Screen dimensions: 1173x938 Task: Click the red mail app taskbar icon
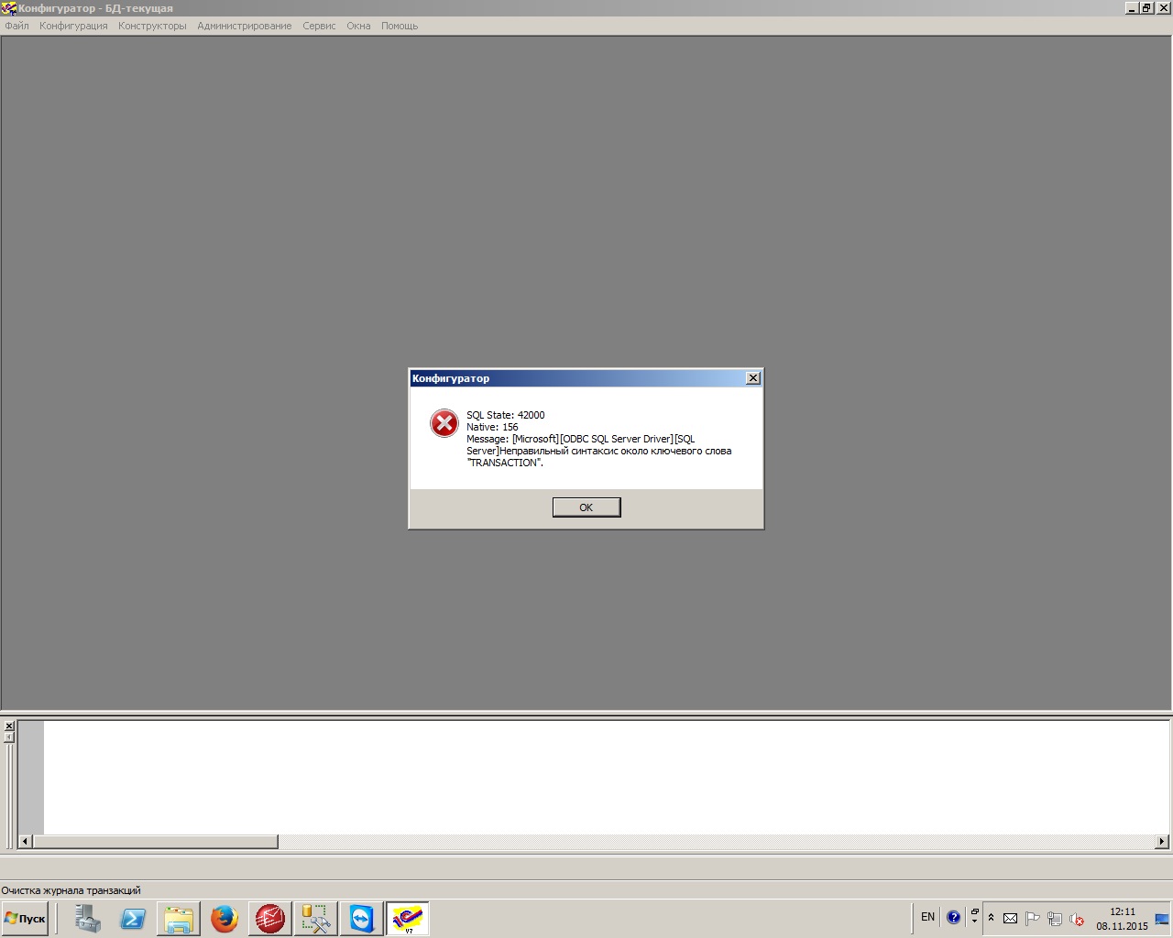click(x=270, y=919)
